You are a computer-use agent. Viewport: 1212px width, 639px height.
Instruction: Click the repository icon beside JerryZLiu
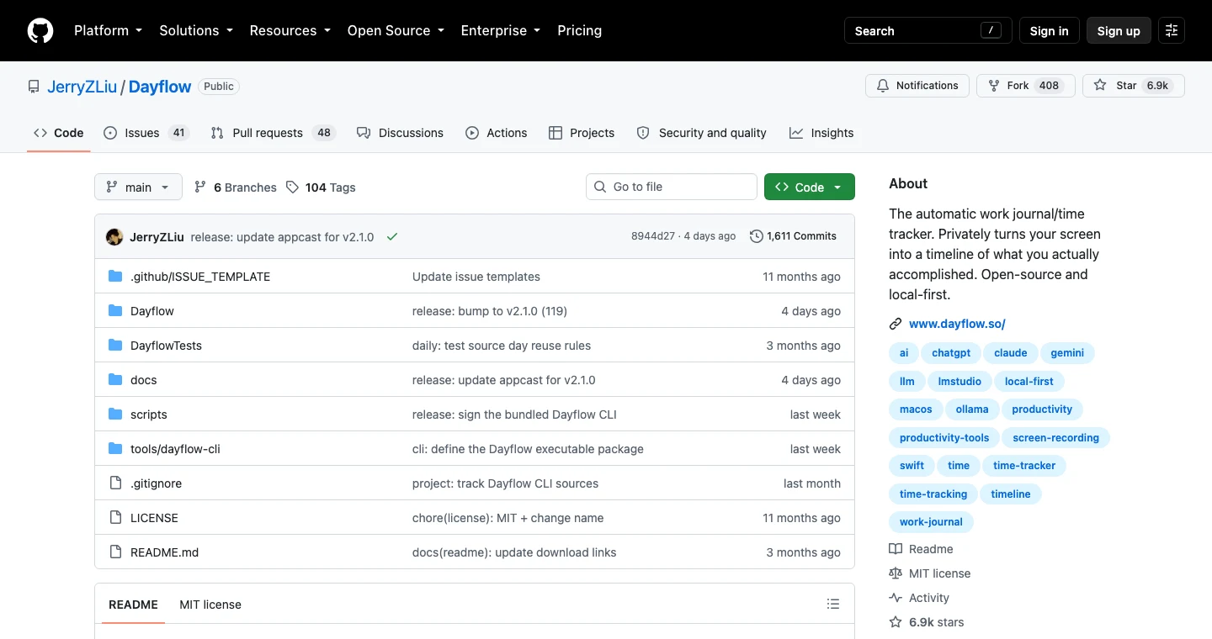click(x=34, y=87)
